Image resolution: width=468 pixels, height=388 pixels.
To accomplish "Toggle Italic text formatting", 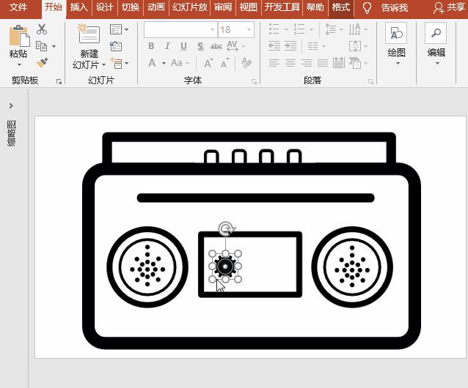I will (167, 46).
